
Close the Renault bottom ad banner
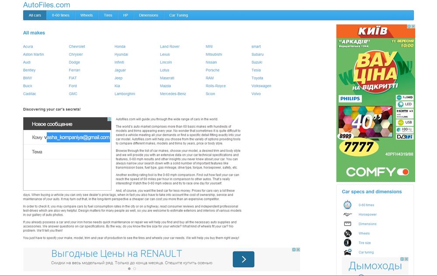(298, 250)
